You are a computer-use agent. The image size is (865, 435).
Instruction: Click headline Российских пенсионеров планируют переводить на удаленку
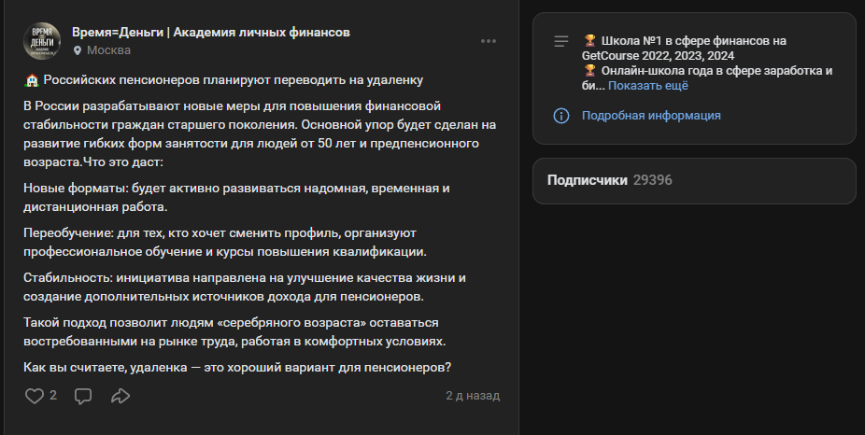(234, 80)
